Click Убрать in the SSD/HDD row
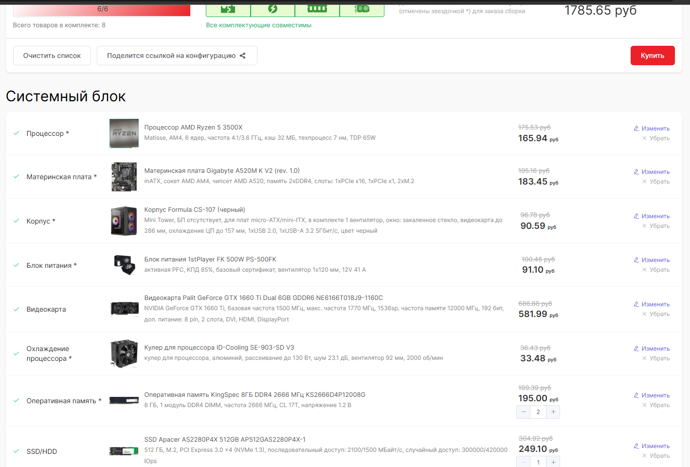The width and height of the screenshot is (690, 467). pyautogui.click(x=655, y=456)
